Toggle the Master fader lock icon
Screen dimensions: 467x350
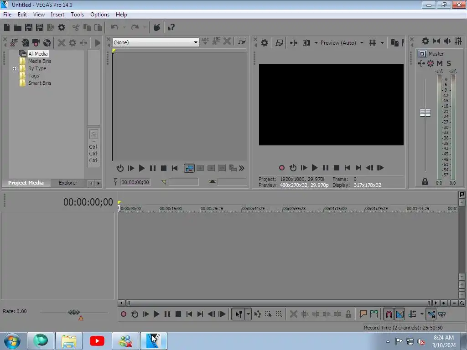tap(425, 181)
